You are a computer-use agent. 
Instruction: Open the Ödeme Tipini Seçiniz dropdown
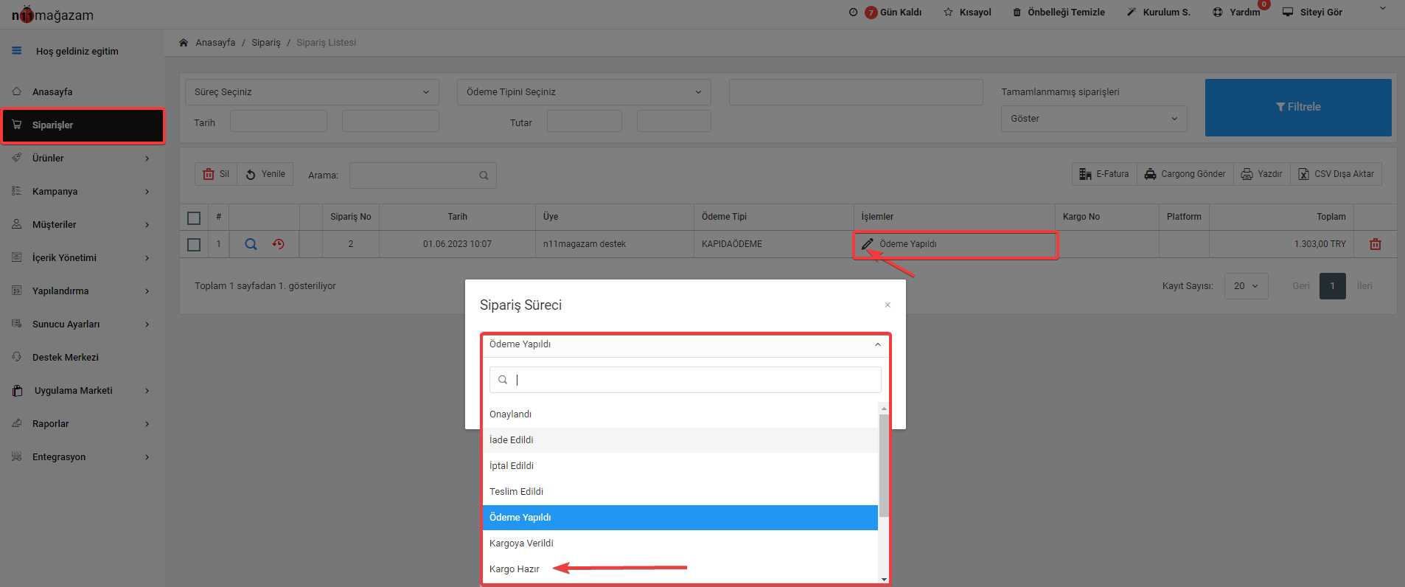coord(584,92)
